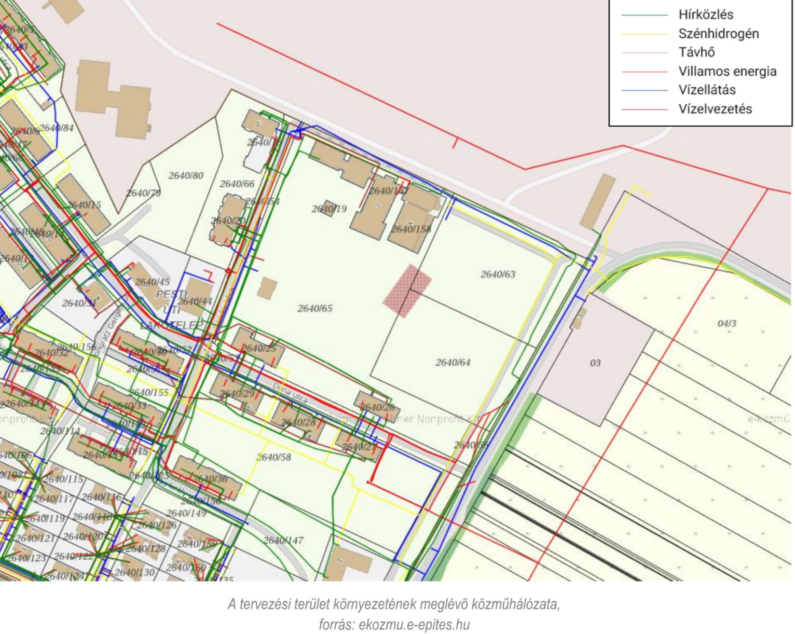Image resolution: width=795 pixels, height=634 pixels.
Task: Click the green Hírközlés line sample in legend
Action: 645,16
